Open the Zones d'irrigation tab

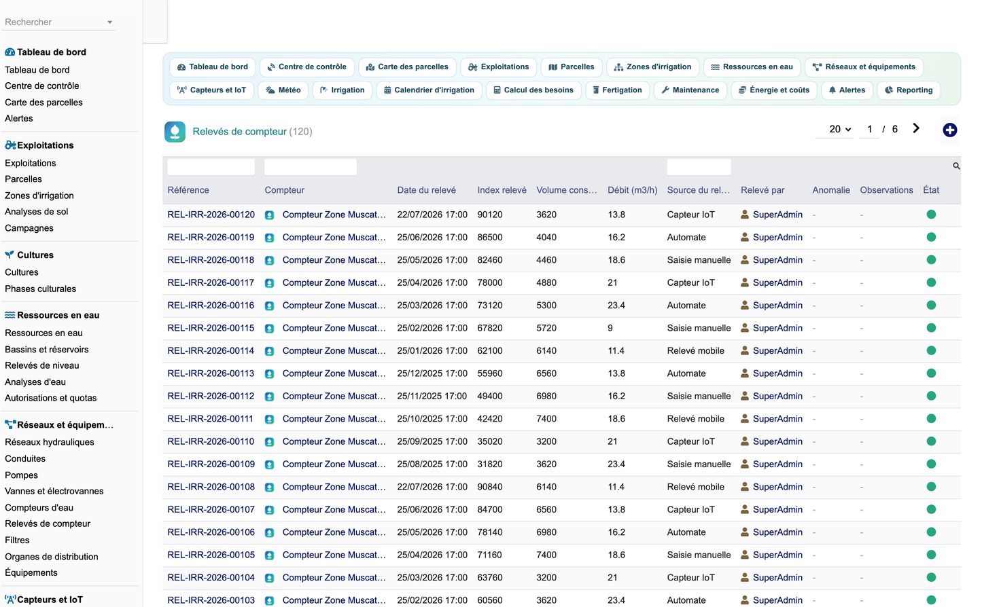click(x=652, y=67)
